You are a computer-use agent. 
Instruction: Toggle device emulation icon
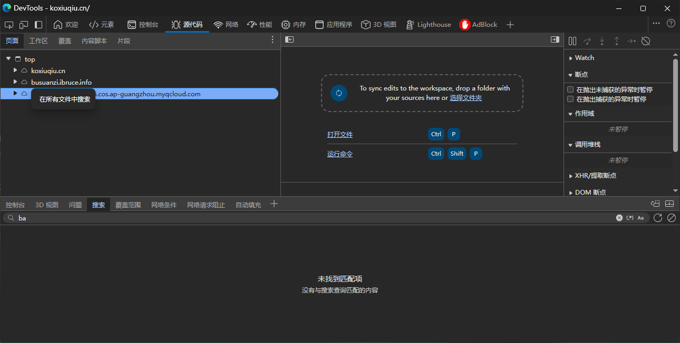coord(24,25)
